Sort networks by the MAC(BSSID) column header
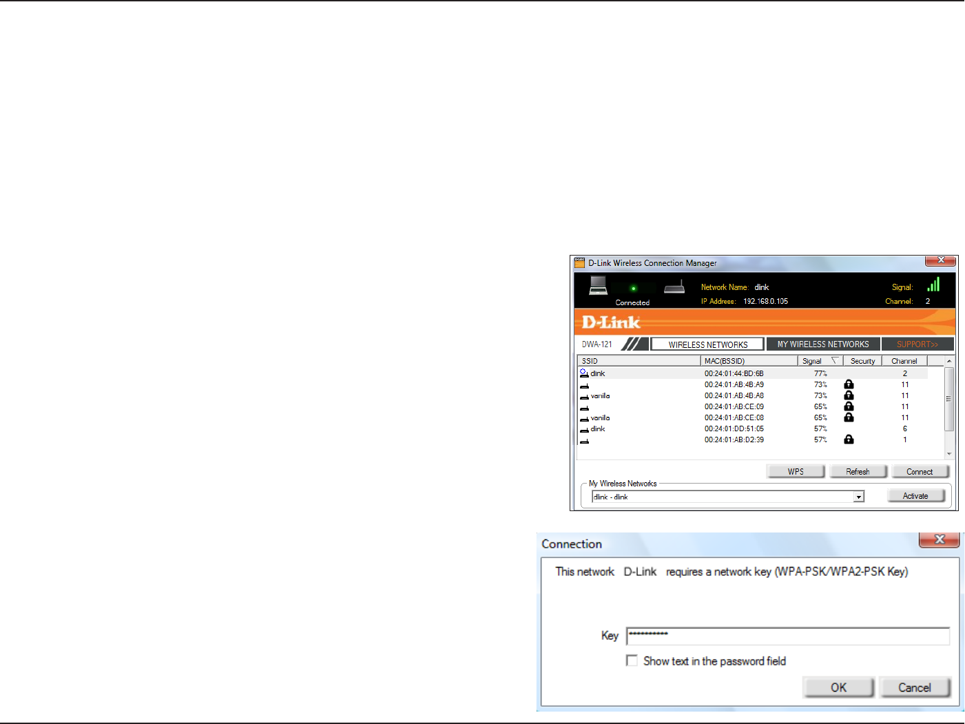 749,361
